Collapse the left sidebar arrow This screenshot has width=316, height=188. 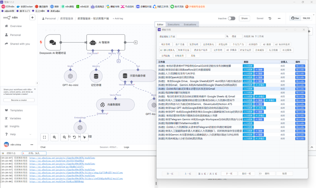tap(37, 83)
